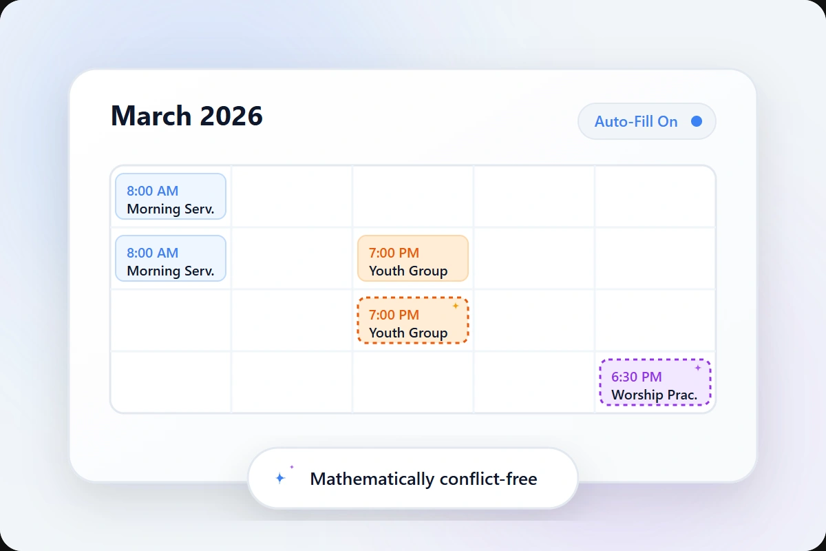Click the Mathematically conflict-free badge

coord(413,479)
